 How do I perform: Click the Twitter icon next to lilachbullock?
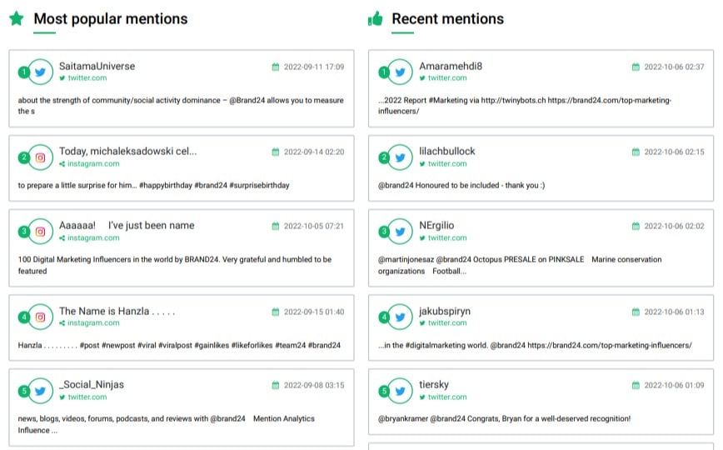(401, 157)
